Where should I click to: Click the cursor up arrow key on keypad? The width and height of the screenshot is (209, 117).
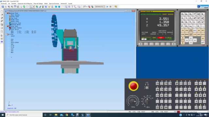click(x=191, y=38)
